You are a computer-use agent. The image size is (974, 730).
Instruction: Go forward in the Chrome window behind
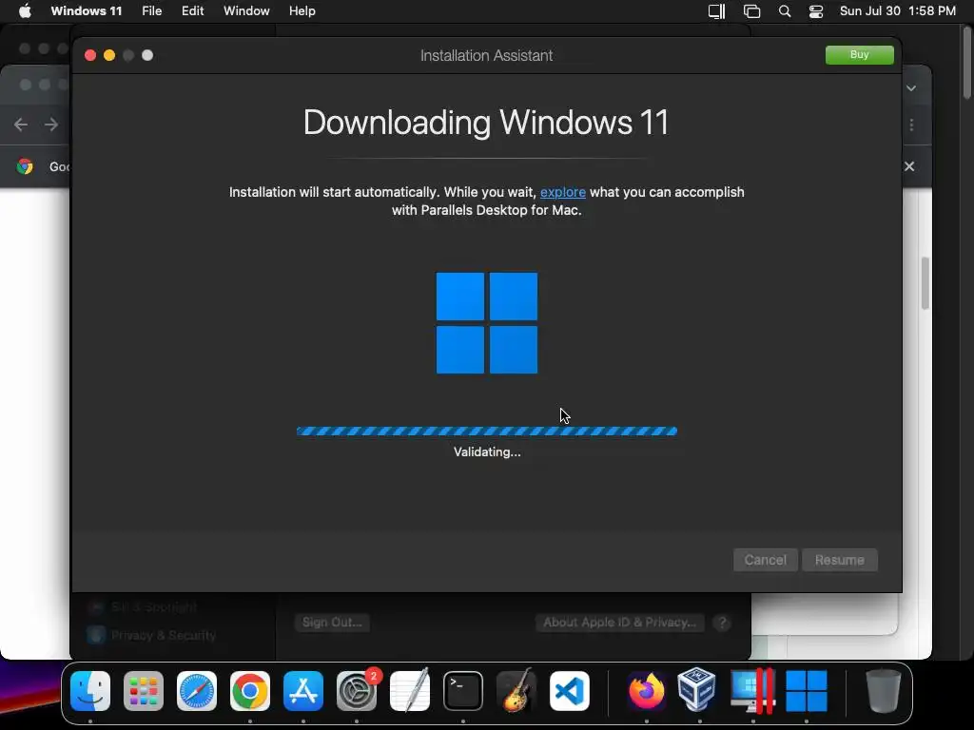tap(51, 125)
